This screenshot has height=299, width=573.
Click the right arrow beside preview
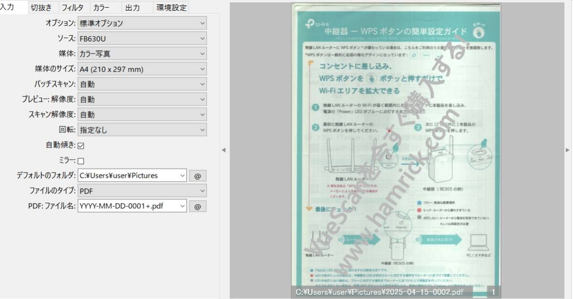[567, 150]
